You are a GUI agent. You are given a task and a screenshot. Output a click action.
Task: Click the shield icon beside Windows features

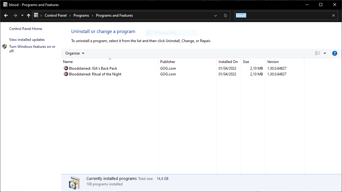click(x=5, y=46)
